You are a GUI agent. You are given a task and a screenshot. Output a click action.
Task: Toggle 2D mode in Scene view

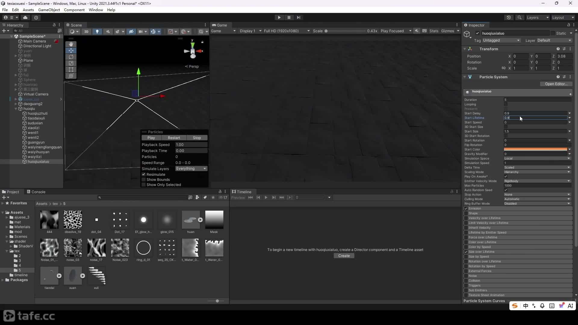tap(86, 31)
